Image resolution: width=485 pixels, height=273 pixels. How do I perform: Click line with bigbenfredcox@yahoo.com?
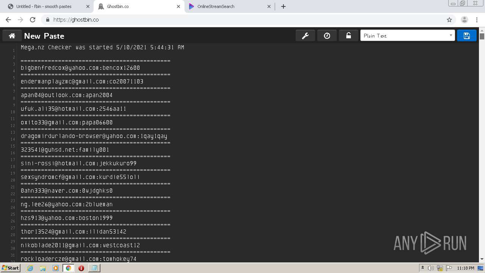click(x=80, y=68)
